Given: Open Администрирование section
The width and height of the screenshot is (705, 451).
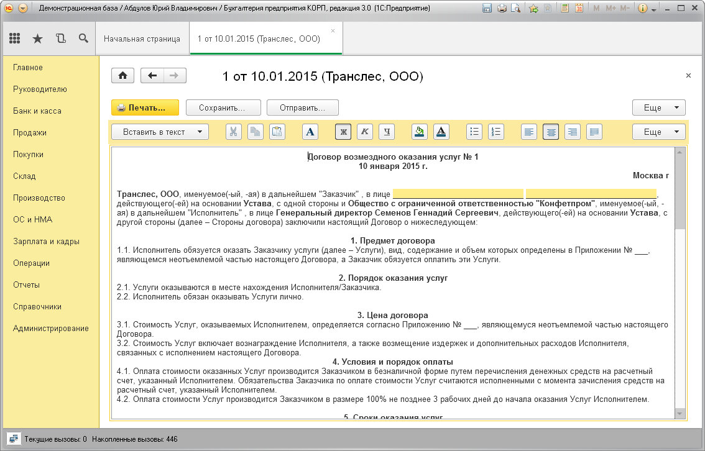Looking at the screenshot, I should click(51, 329).
